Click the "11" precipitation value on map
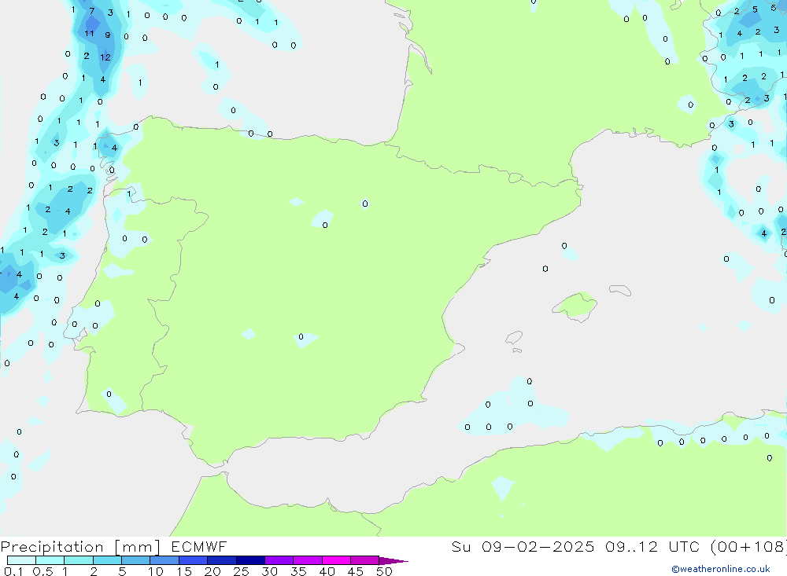The height and width of the screenshot is (576, 787). (89, 34)
